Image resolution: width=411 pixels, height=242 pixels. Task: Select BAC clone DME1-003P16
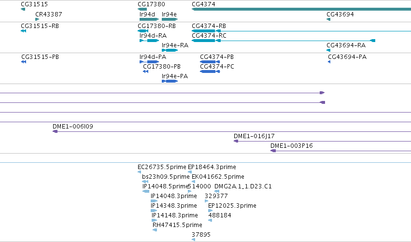292,146
